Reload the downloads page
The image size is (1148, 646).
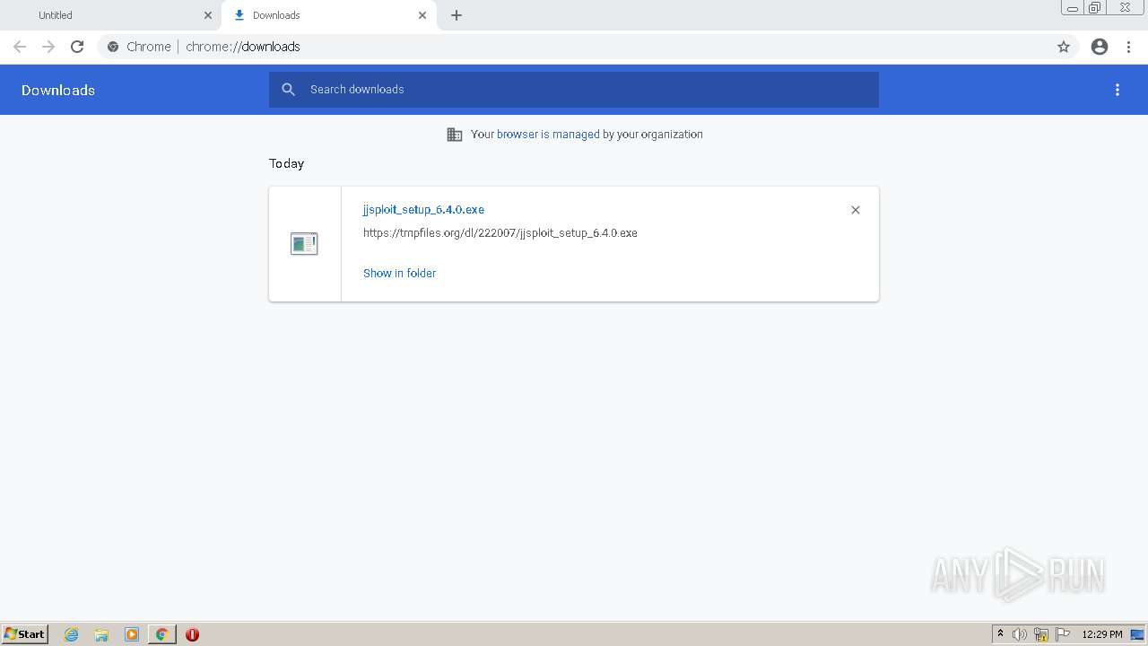(77, 47)
